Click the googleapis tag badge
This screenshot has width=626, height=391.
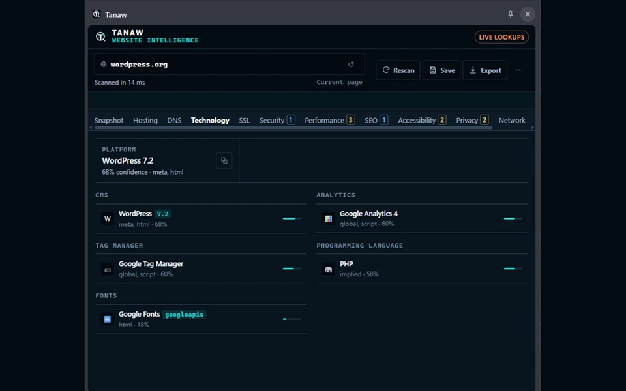pos(184,314)
